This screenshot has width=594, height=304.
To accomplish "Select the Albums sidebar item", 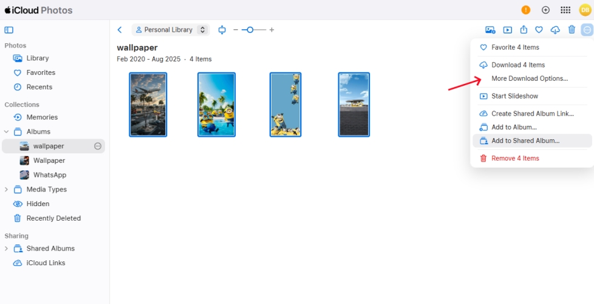I will [x=38, y=131].
